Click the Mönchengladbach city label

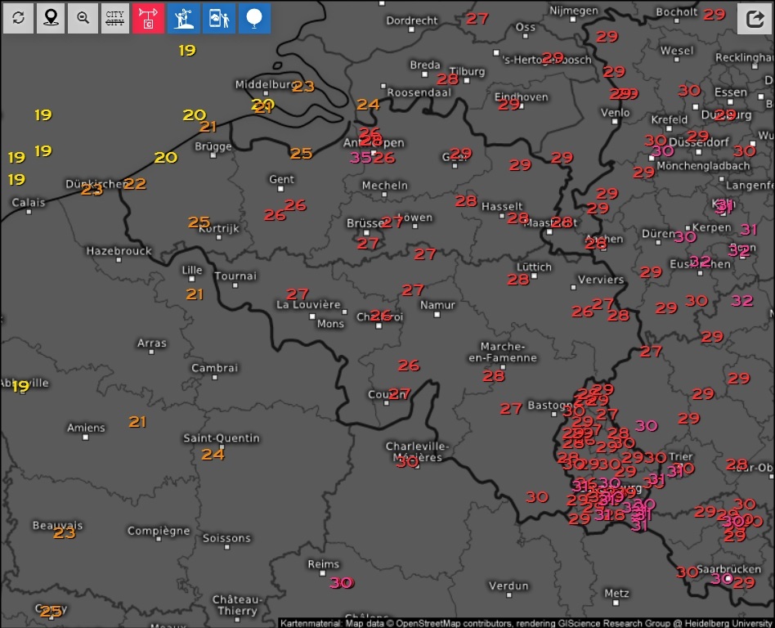(703, 166)
